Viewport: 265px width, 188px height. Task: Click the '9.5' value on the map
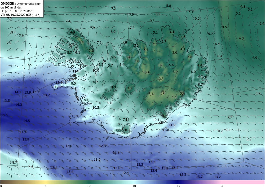pyautogui.click(x=29, y=65)
